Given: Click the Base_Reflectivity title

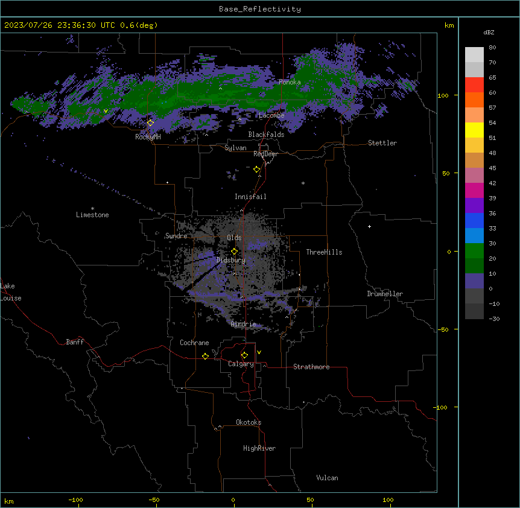Looking at the screenshot, I should (260, 9).
